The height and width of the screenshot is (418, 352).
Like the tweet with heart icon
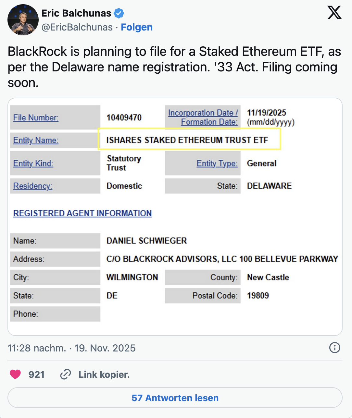15,375
